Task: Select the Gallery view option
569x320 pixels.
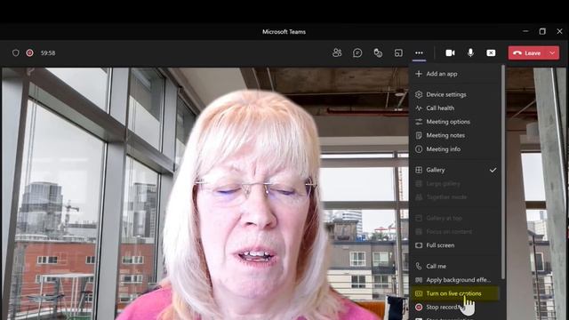Action: click(x=455, y=170)
